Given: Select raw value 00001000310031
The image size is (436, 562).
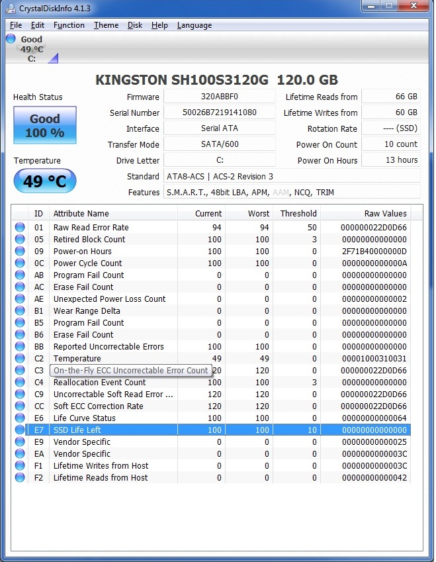Looking at the screenshot, I should [x=374, y=358].
